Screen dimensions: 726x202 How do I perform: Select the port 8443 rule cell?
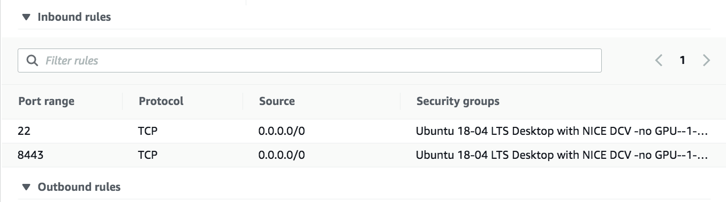coord(29,155)
